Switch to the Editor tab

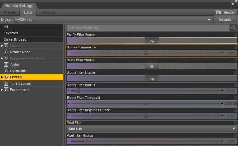(x=28, y=12)
